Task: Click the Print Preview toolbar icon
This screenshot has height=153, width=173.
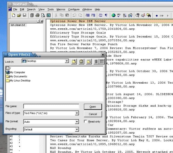Action: (43, 15)
